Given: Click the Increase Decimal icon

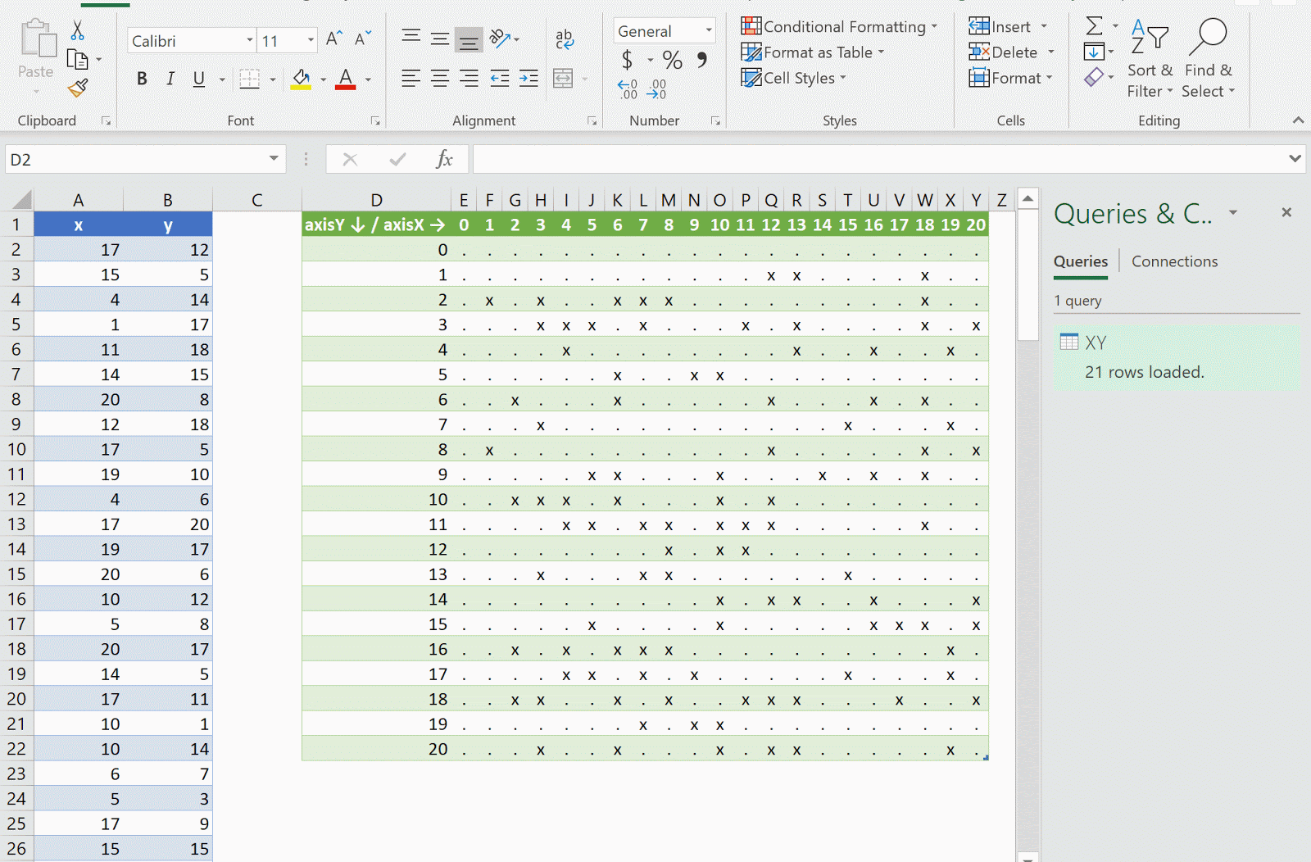Looking at the screenshot, I should [627, 88].
